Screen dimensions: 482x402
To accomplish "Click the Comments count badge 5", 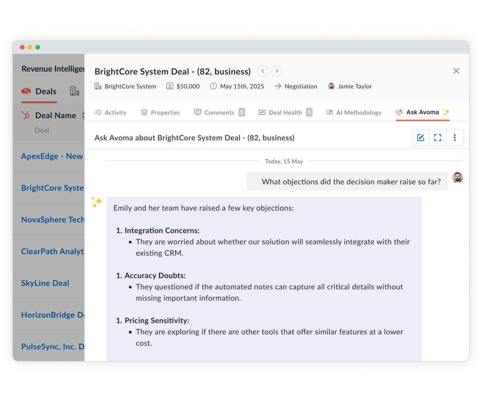I will 241,113.
